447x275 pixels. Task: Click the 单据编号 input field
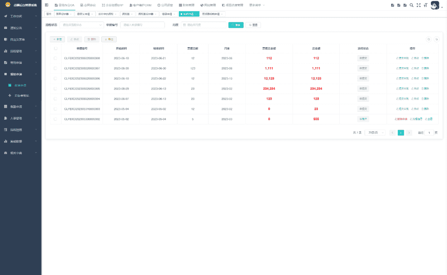[142, 25]
